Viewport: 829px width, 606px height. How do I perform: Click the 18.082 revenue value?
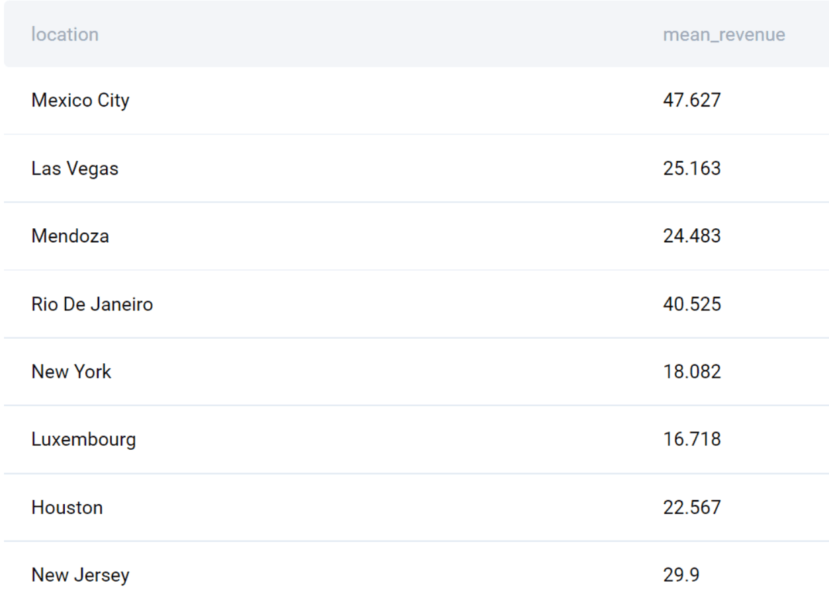691,372
